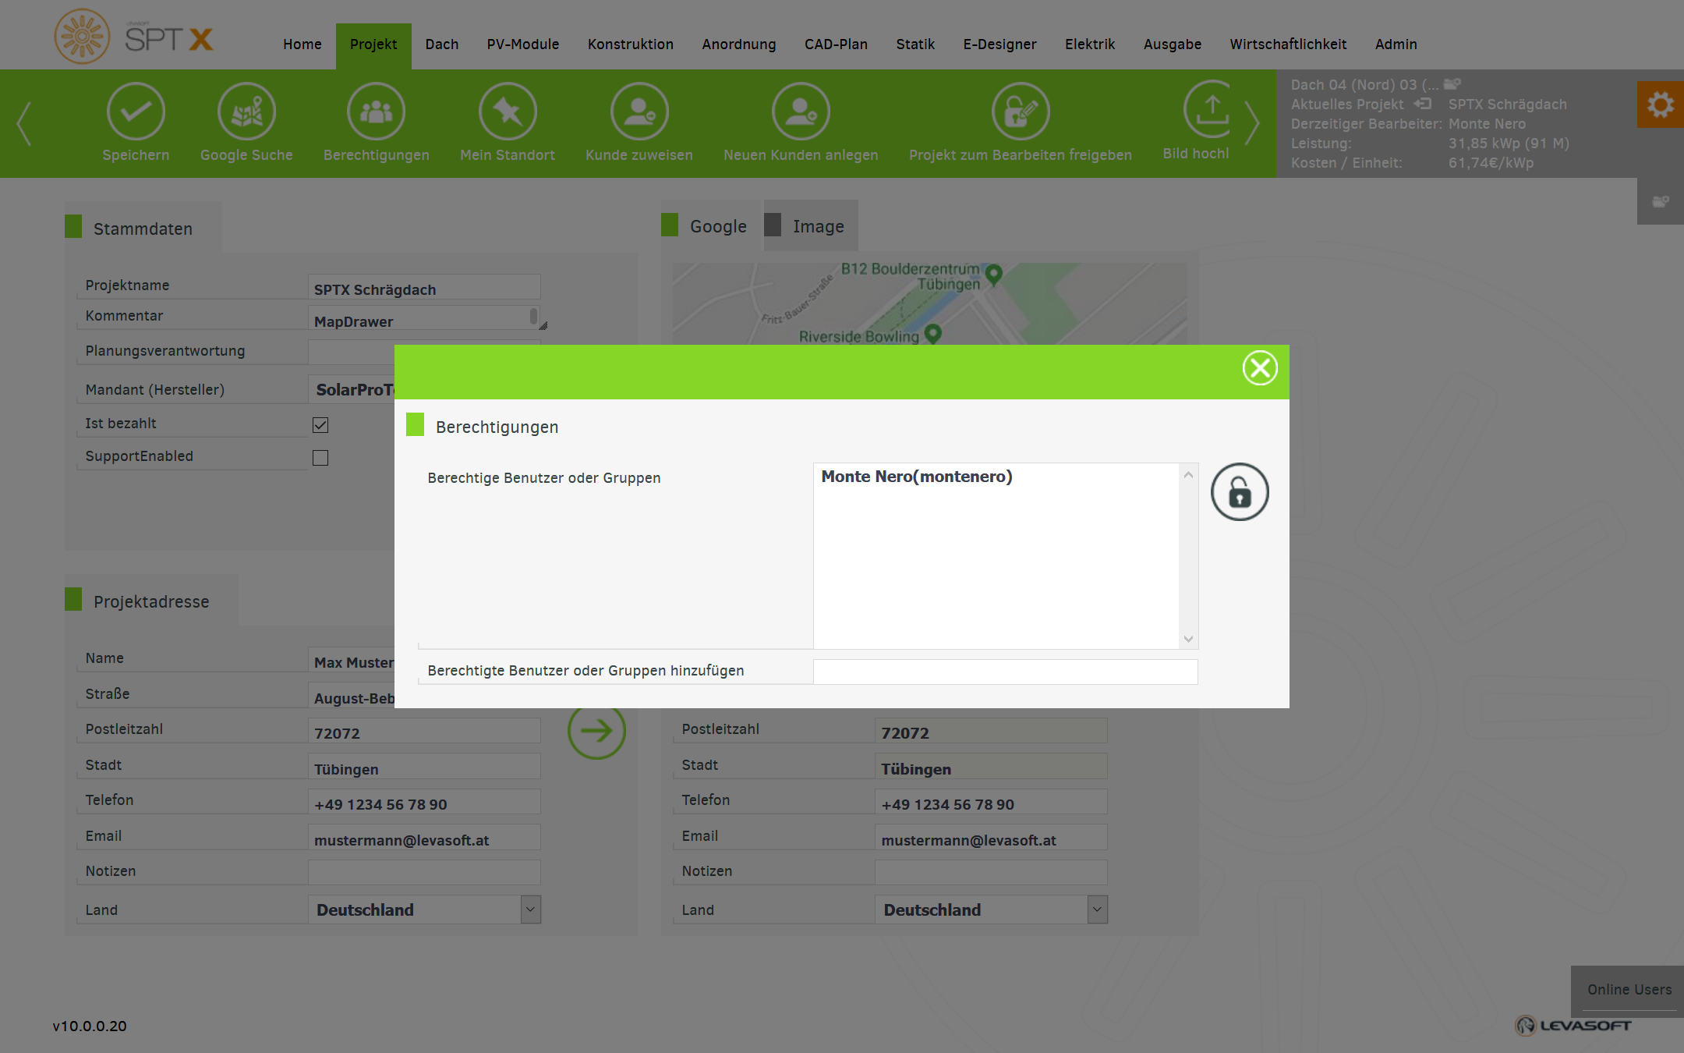Screen dimensions: 1684x1053
Task: Click Projekt zum Bearbeiten freigeben icon
Action: tap(1021, 112)
